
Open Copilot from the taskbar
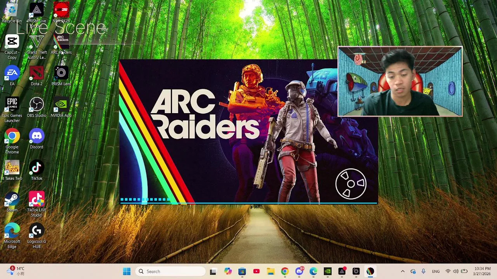point(228,271)
